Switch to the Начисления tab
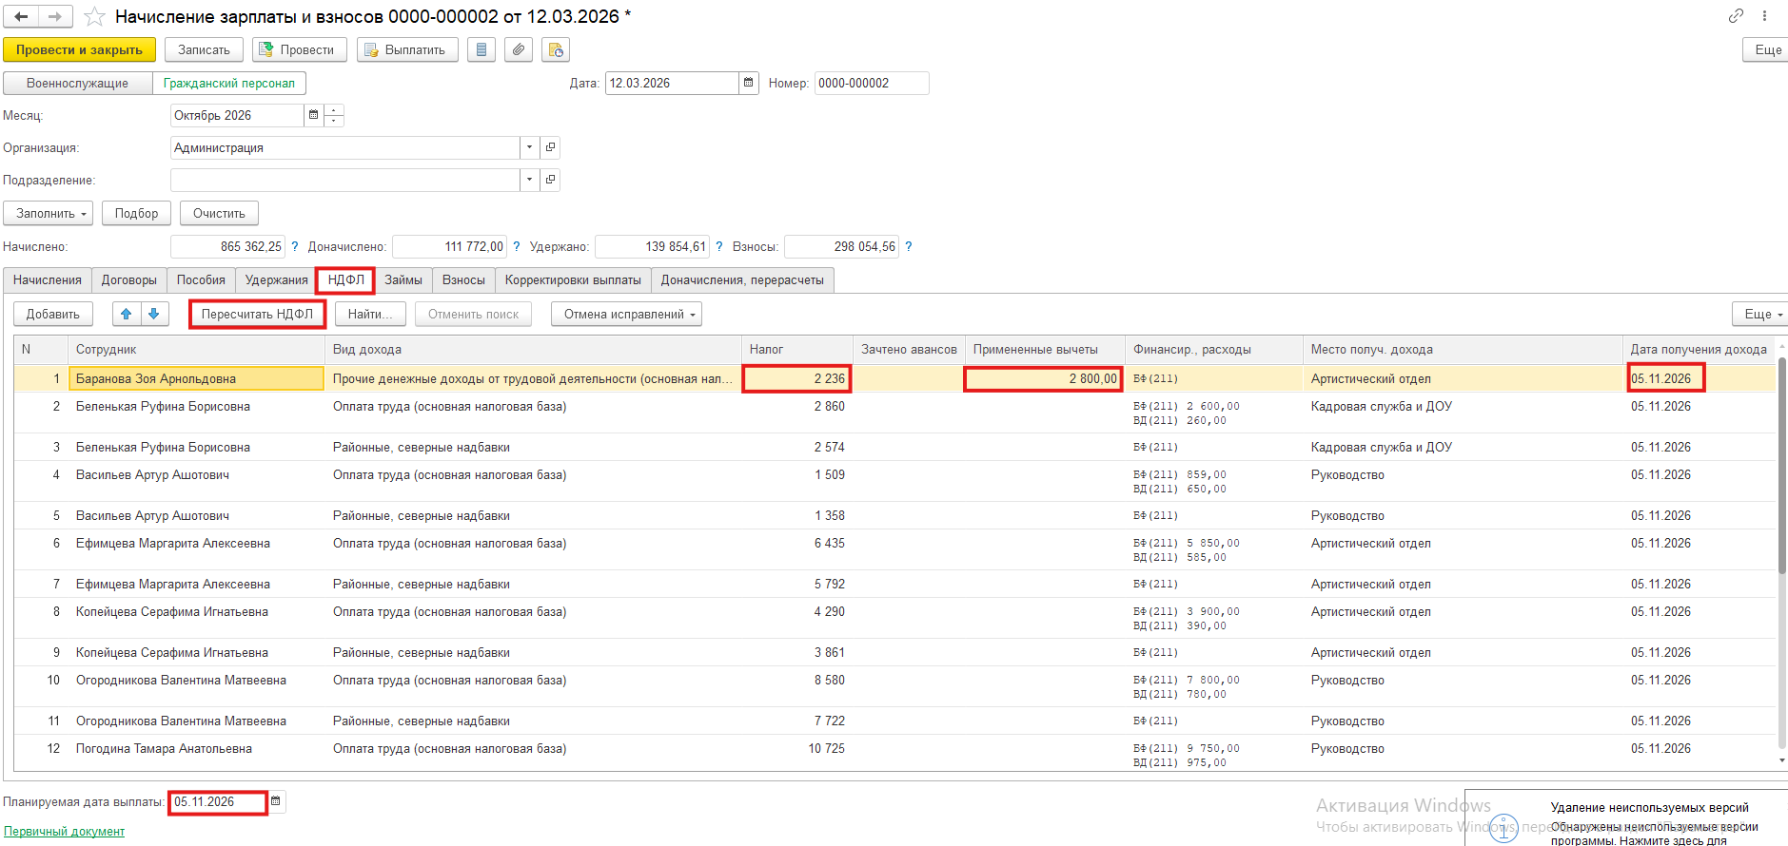 pyautogui.click(x=48, y=279)
